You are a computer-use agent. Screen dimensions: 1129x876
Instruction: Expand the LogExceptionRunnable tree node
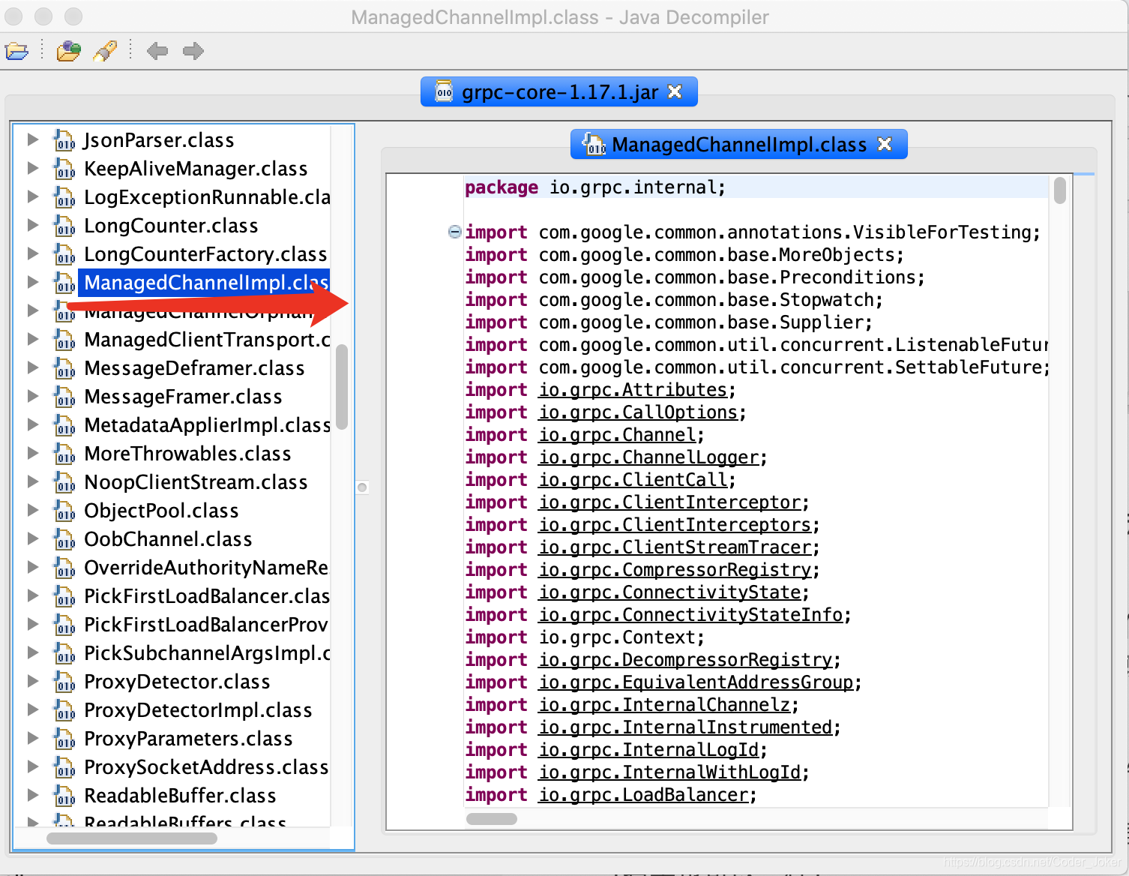click(x=32, y=196)
